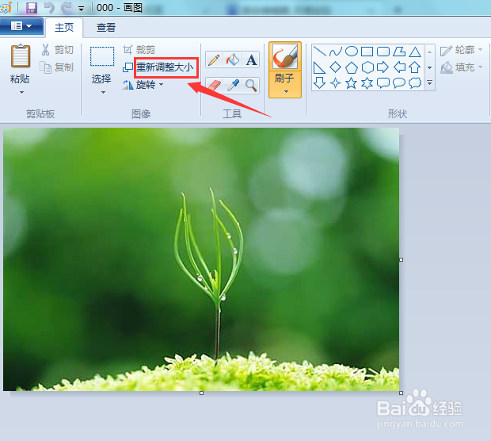Image resolution: width=491 pixels, height=441 pixels.
Task: Click the 复制 button
Action: point(57,67)
